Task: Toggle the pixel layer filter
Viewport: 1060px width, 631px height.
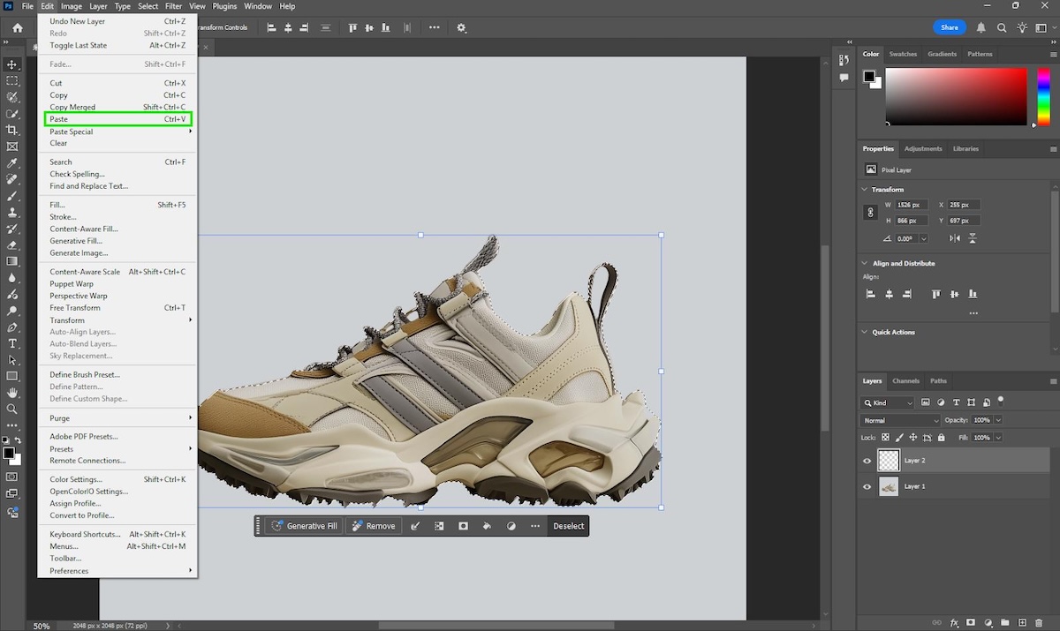Action: point(926,402)
